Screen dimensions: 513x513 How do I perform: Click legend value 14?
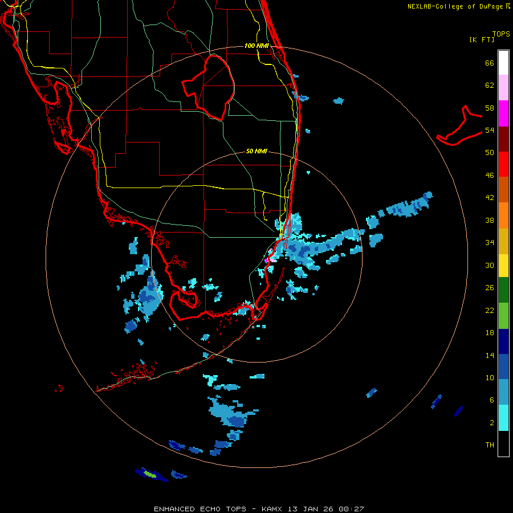tap(490, 355)
